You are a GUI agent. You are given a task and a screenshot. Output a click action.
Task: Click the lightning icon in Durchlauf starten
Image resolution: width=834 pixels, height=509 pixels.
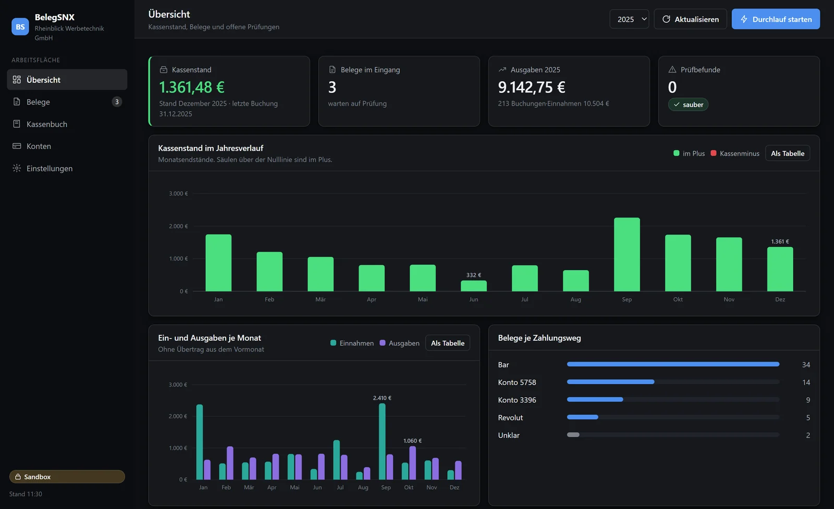coord(744,19)
